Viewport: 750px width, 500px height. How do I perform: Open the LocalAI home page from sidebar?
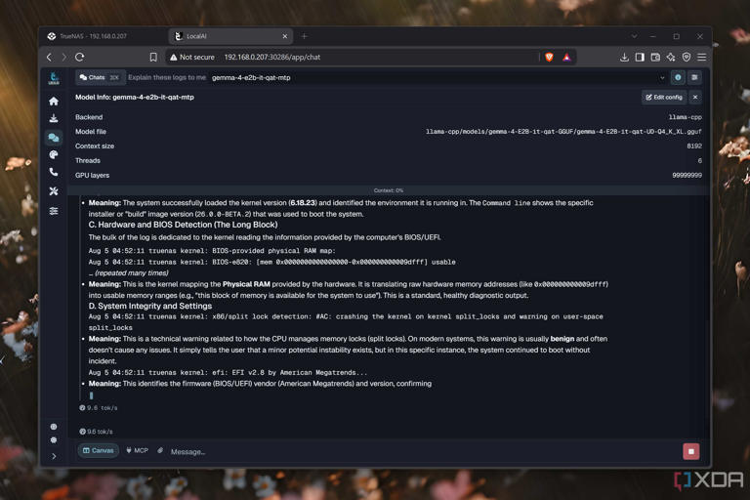pyautogui.click(x=54, y=101)
